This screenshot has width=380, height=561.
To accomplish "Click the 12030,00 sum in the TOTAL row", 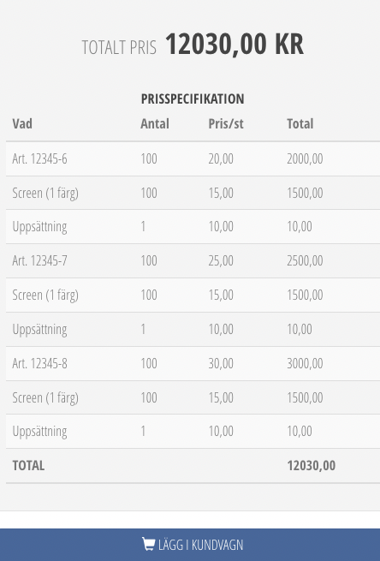I will [x=312, y=465].
